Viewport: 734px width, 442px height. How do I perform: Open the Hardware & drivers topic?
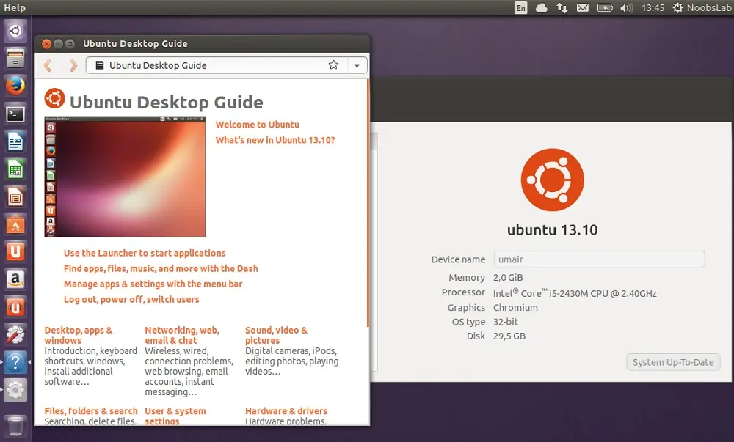(x=286, y=411)
